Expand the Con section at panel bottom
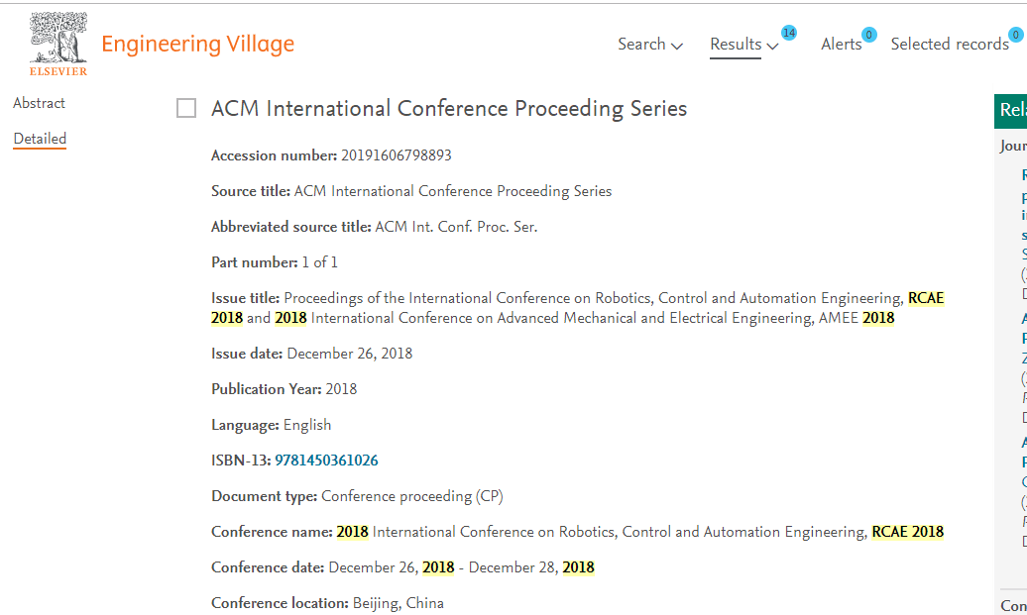 click(1013, 606)
